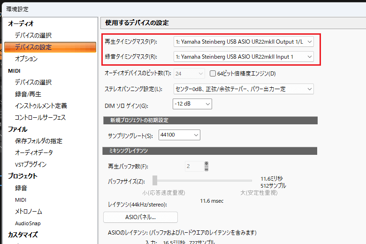Select 録音 under プロジェクト section
The image size is (366, 244).
coord(21,188)
